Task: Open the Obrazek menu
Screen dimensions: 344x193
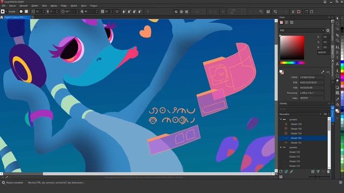Action: 24,6
